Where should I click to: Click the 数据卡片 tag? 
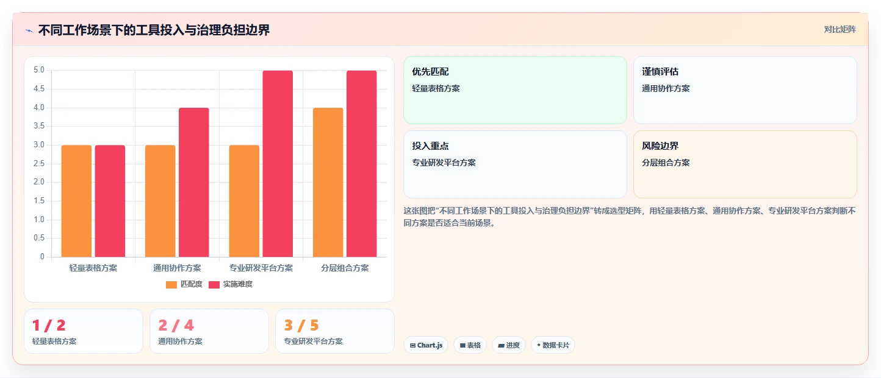point(553,345)
